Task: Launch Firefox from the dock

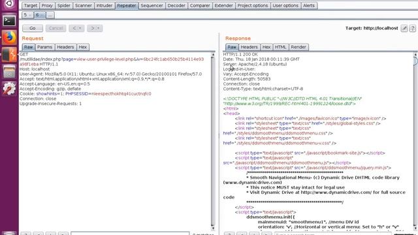Action: pyautogui.click(x=9, y=37)
